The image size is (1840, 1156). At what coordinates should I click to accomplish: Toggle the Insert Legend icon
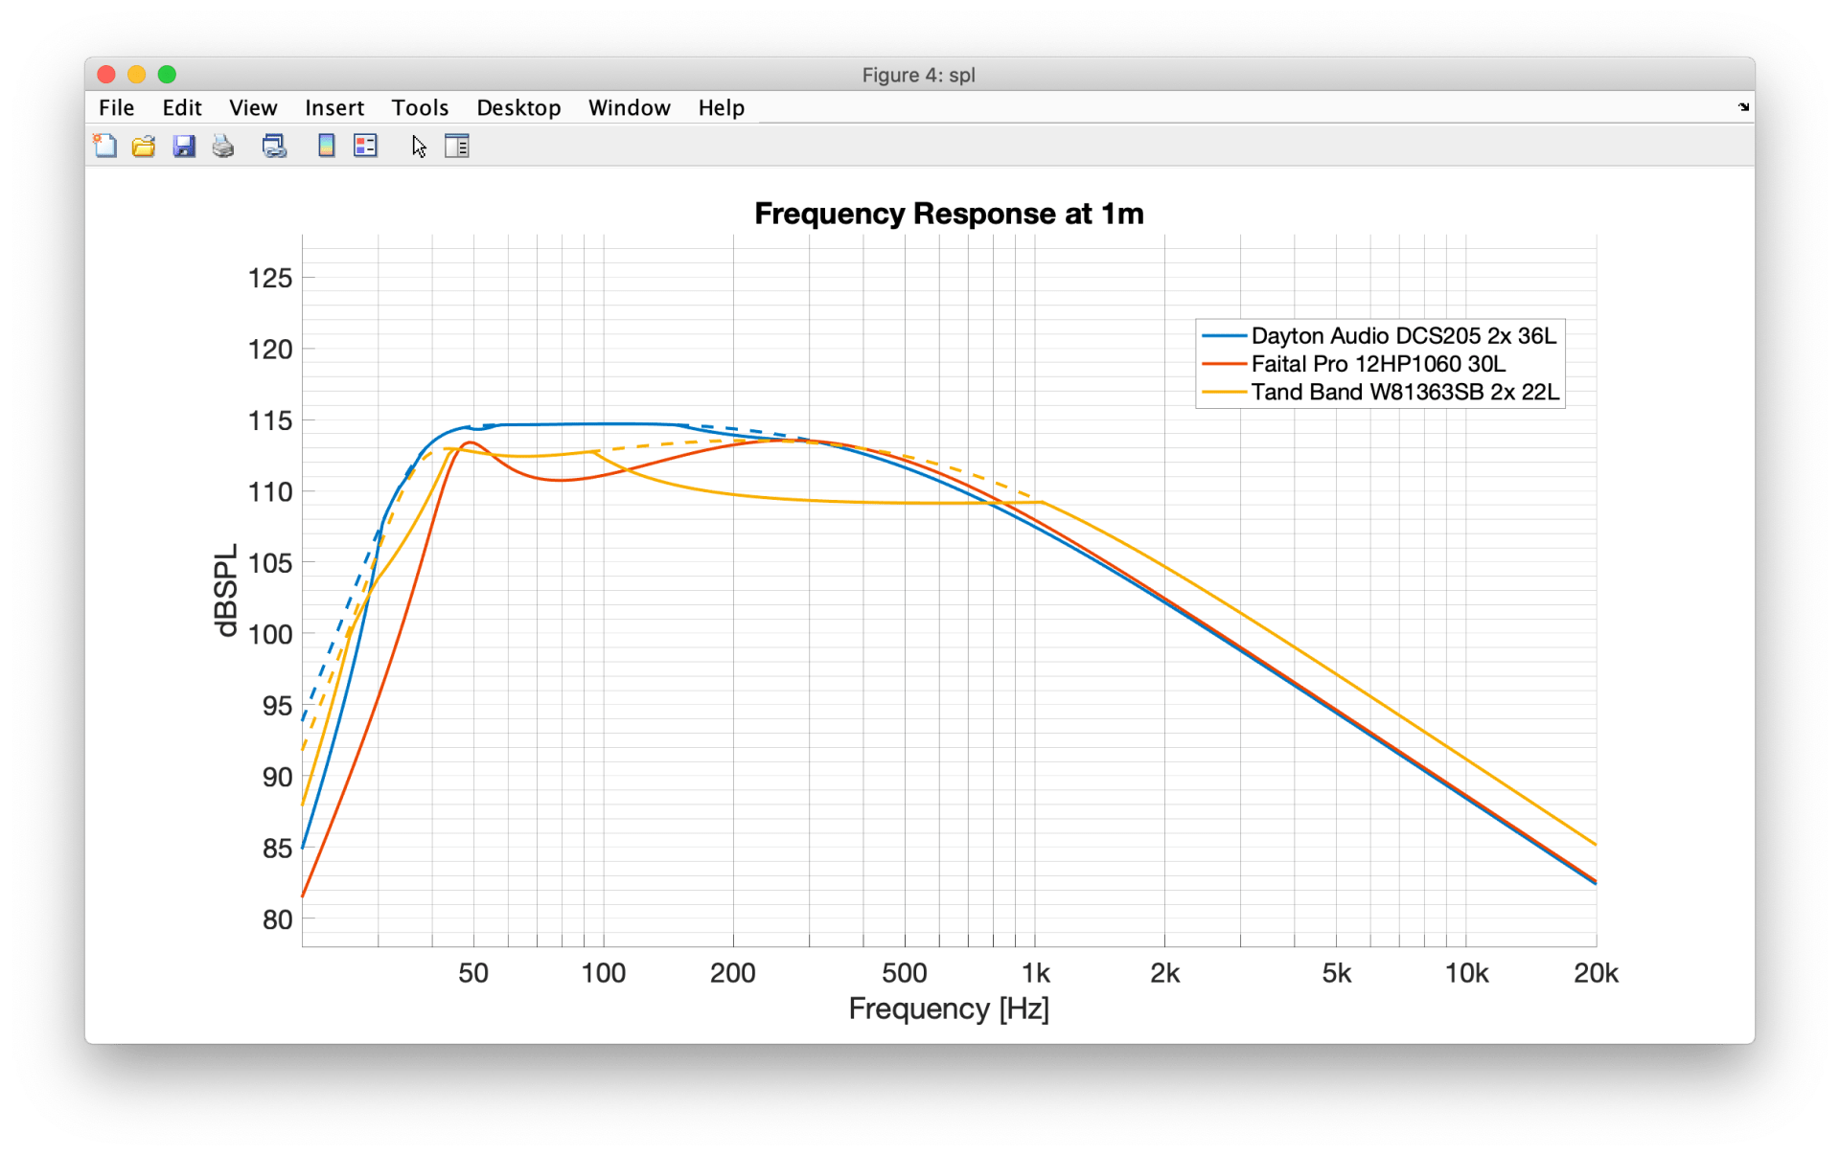coord(365,147)
